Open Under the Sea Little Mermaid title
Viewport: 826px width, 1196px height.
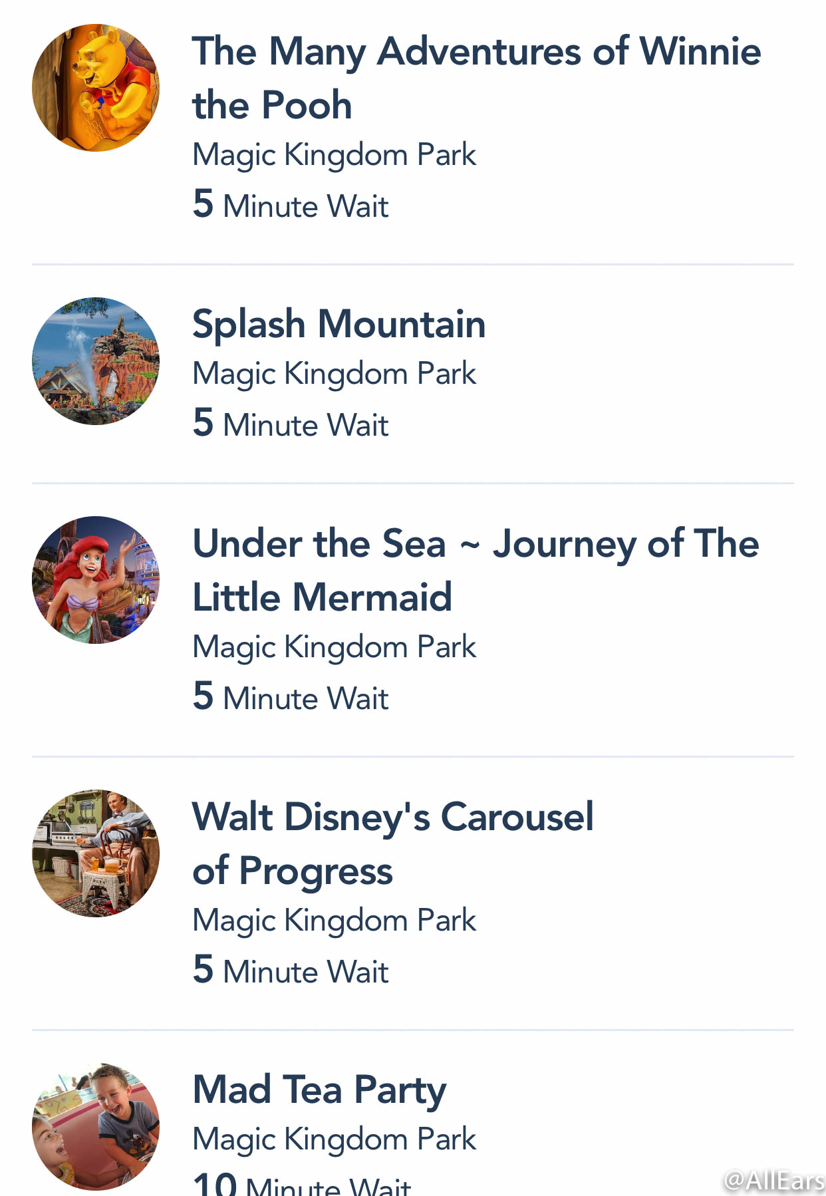click(x=476, y=570)
